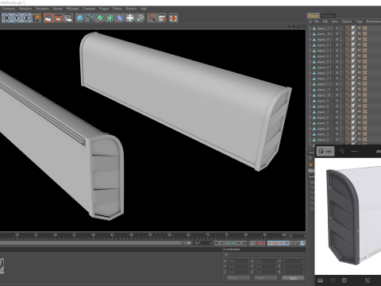Screen dimensions: 381x286
Task: Open the Functions menu
Action: pyautogui.click(x=9, y=9)
